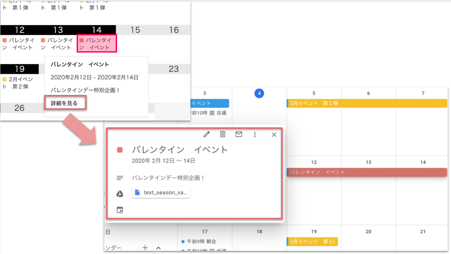Screen dimensions: 451x254
Task: Click 午前9時 朝会 event on day 17
Action: [x=199, y=242]
